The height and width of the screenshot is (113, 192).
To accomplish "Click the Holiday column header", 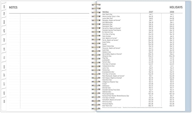I will pyautogui.click(x=105, y=12).
